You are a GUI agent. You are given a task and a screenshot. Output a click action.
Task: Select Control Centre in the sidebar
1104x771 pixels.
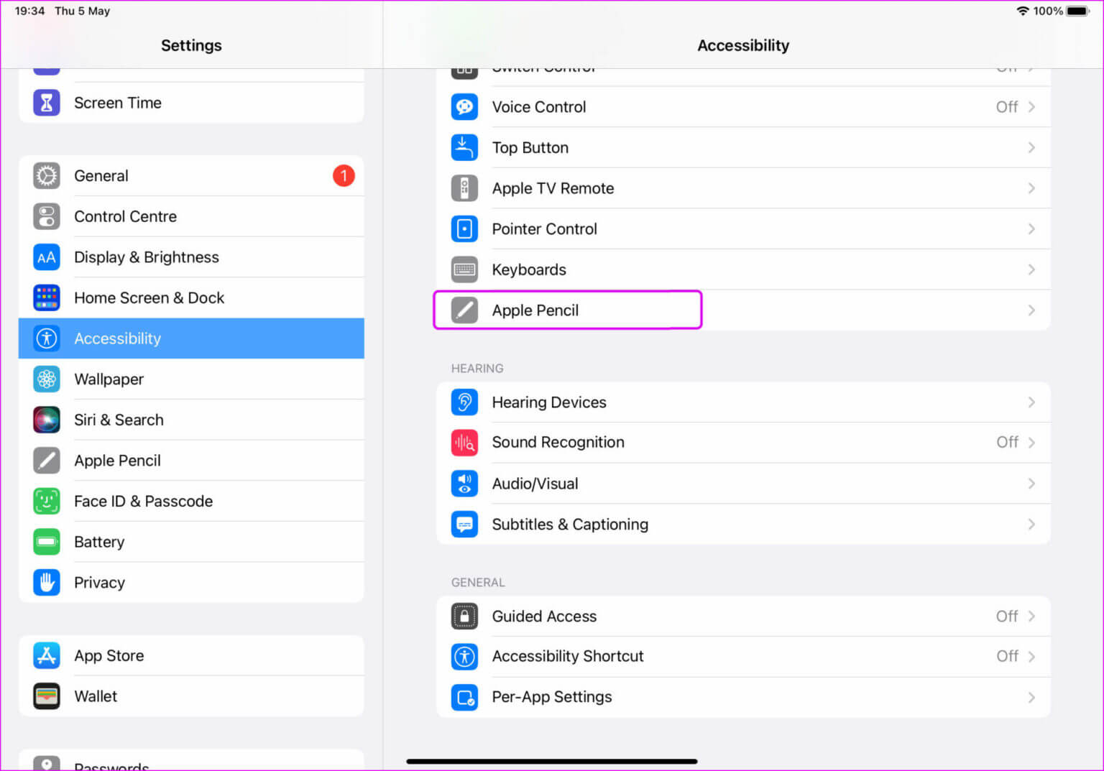click(191, 216)
